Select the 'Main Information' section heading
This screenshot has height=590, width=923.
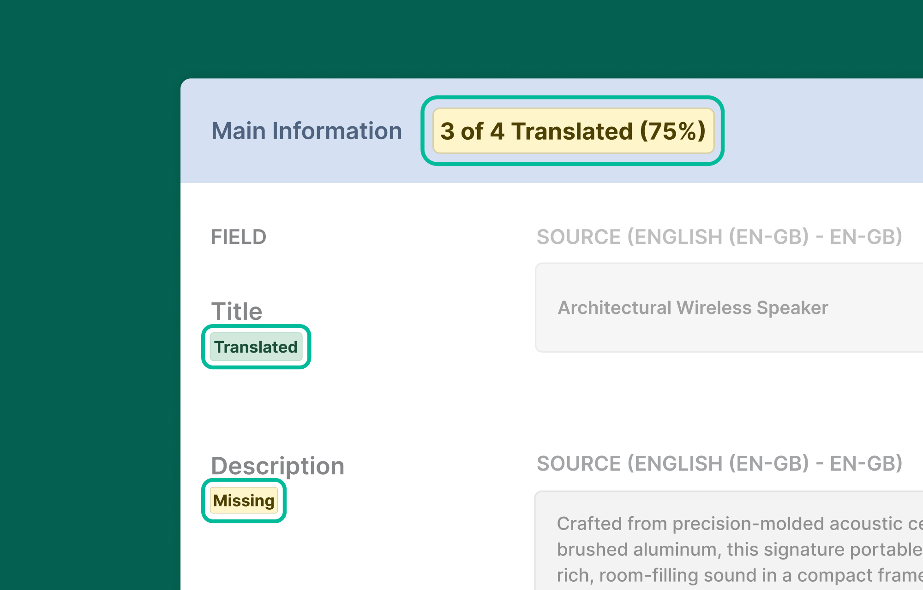tap(306, 131)
